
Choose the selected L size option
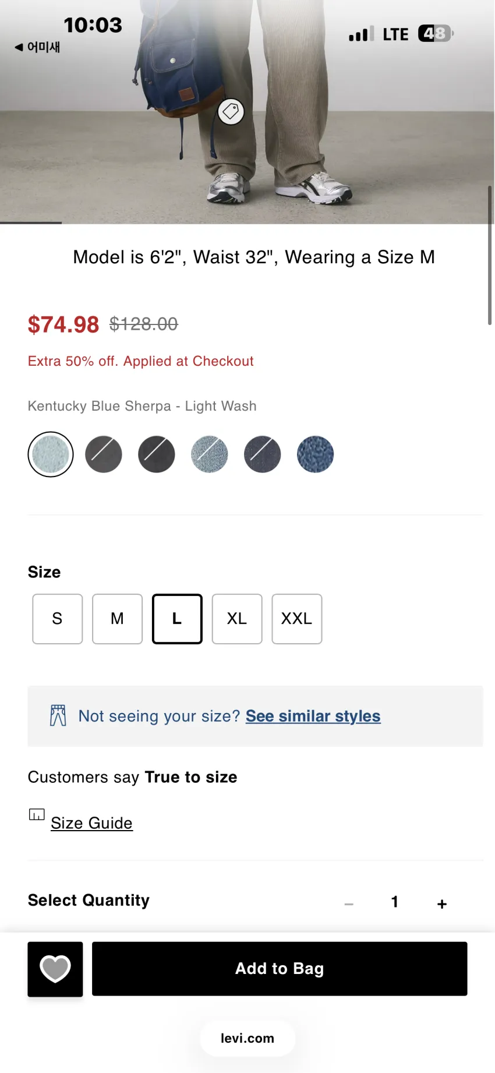tap(177, 619)
